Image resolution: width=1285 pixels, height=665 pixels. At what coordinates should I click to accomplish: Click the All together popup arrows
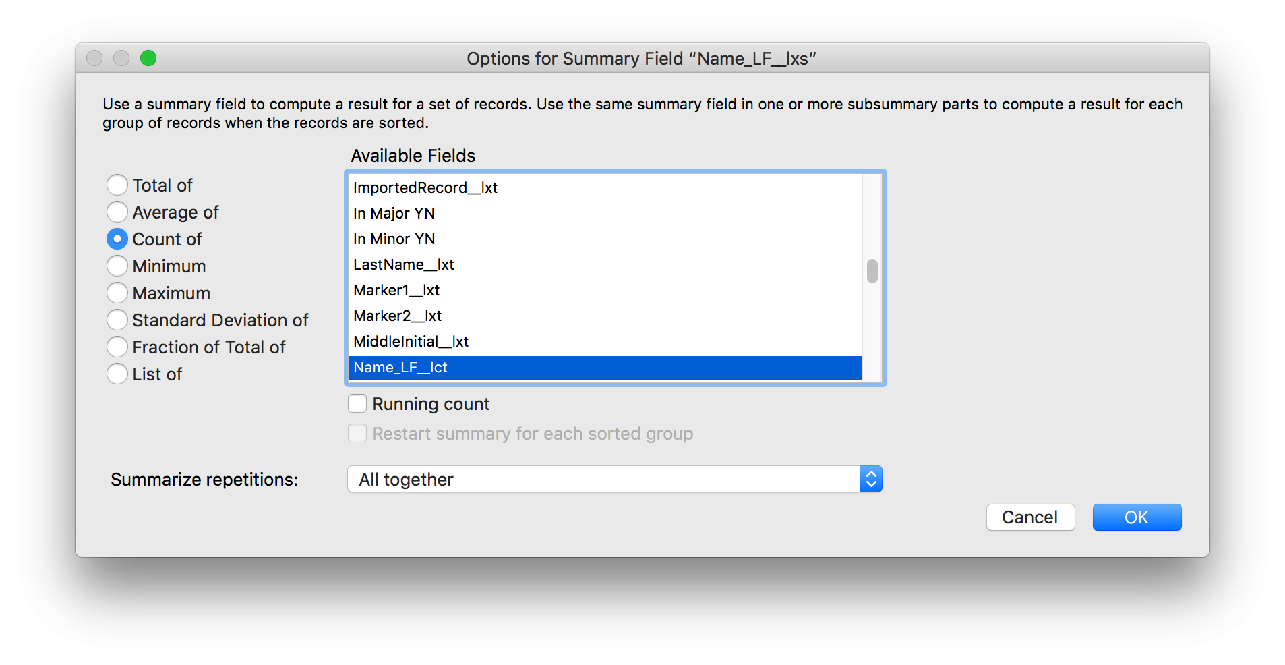871,479
